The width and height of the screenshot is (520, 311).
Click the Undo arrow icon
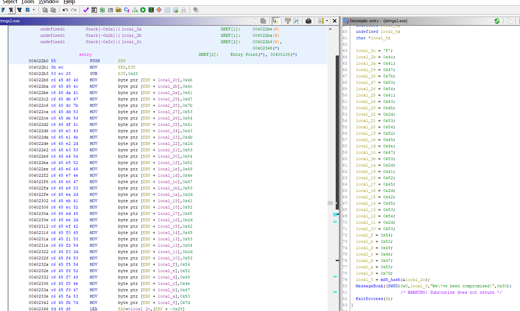coord(65,10)
